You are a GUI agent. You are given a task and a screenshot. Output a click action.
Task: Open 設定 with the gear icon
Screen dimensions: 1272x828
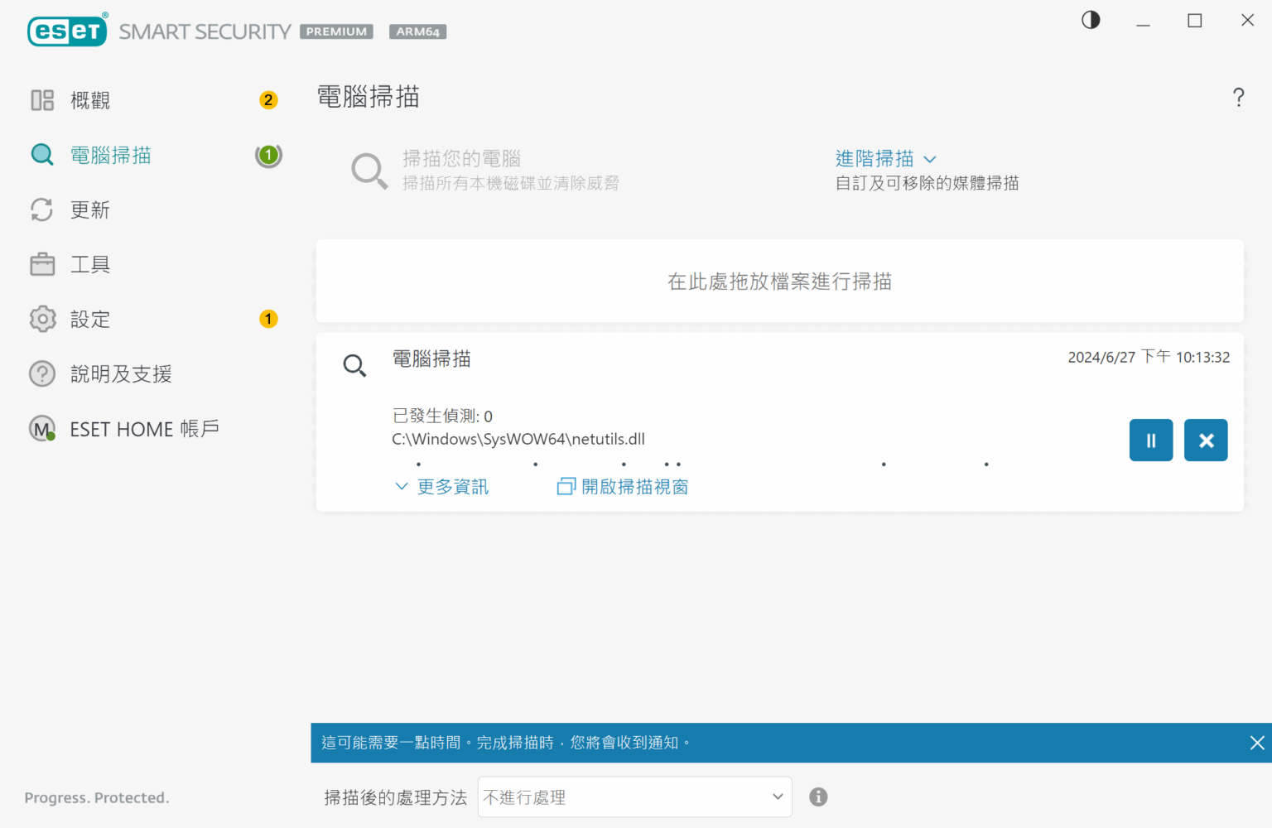tap(42, 319)
